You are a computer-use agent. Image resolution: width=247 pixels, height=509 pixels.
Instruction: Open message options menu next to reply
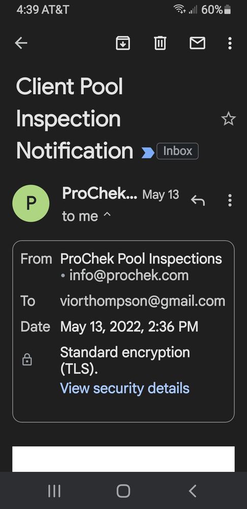pyautogui.click(x=230, y=200)
